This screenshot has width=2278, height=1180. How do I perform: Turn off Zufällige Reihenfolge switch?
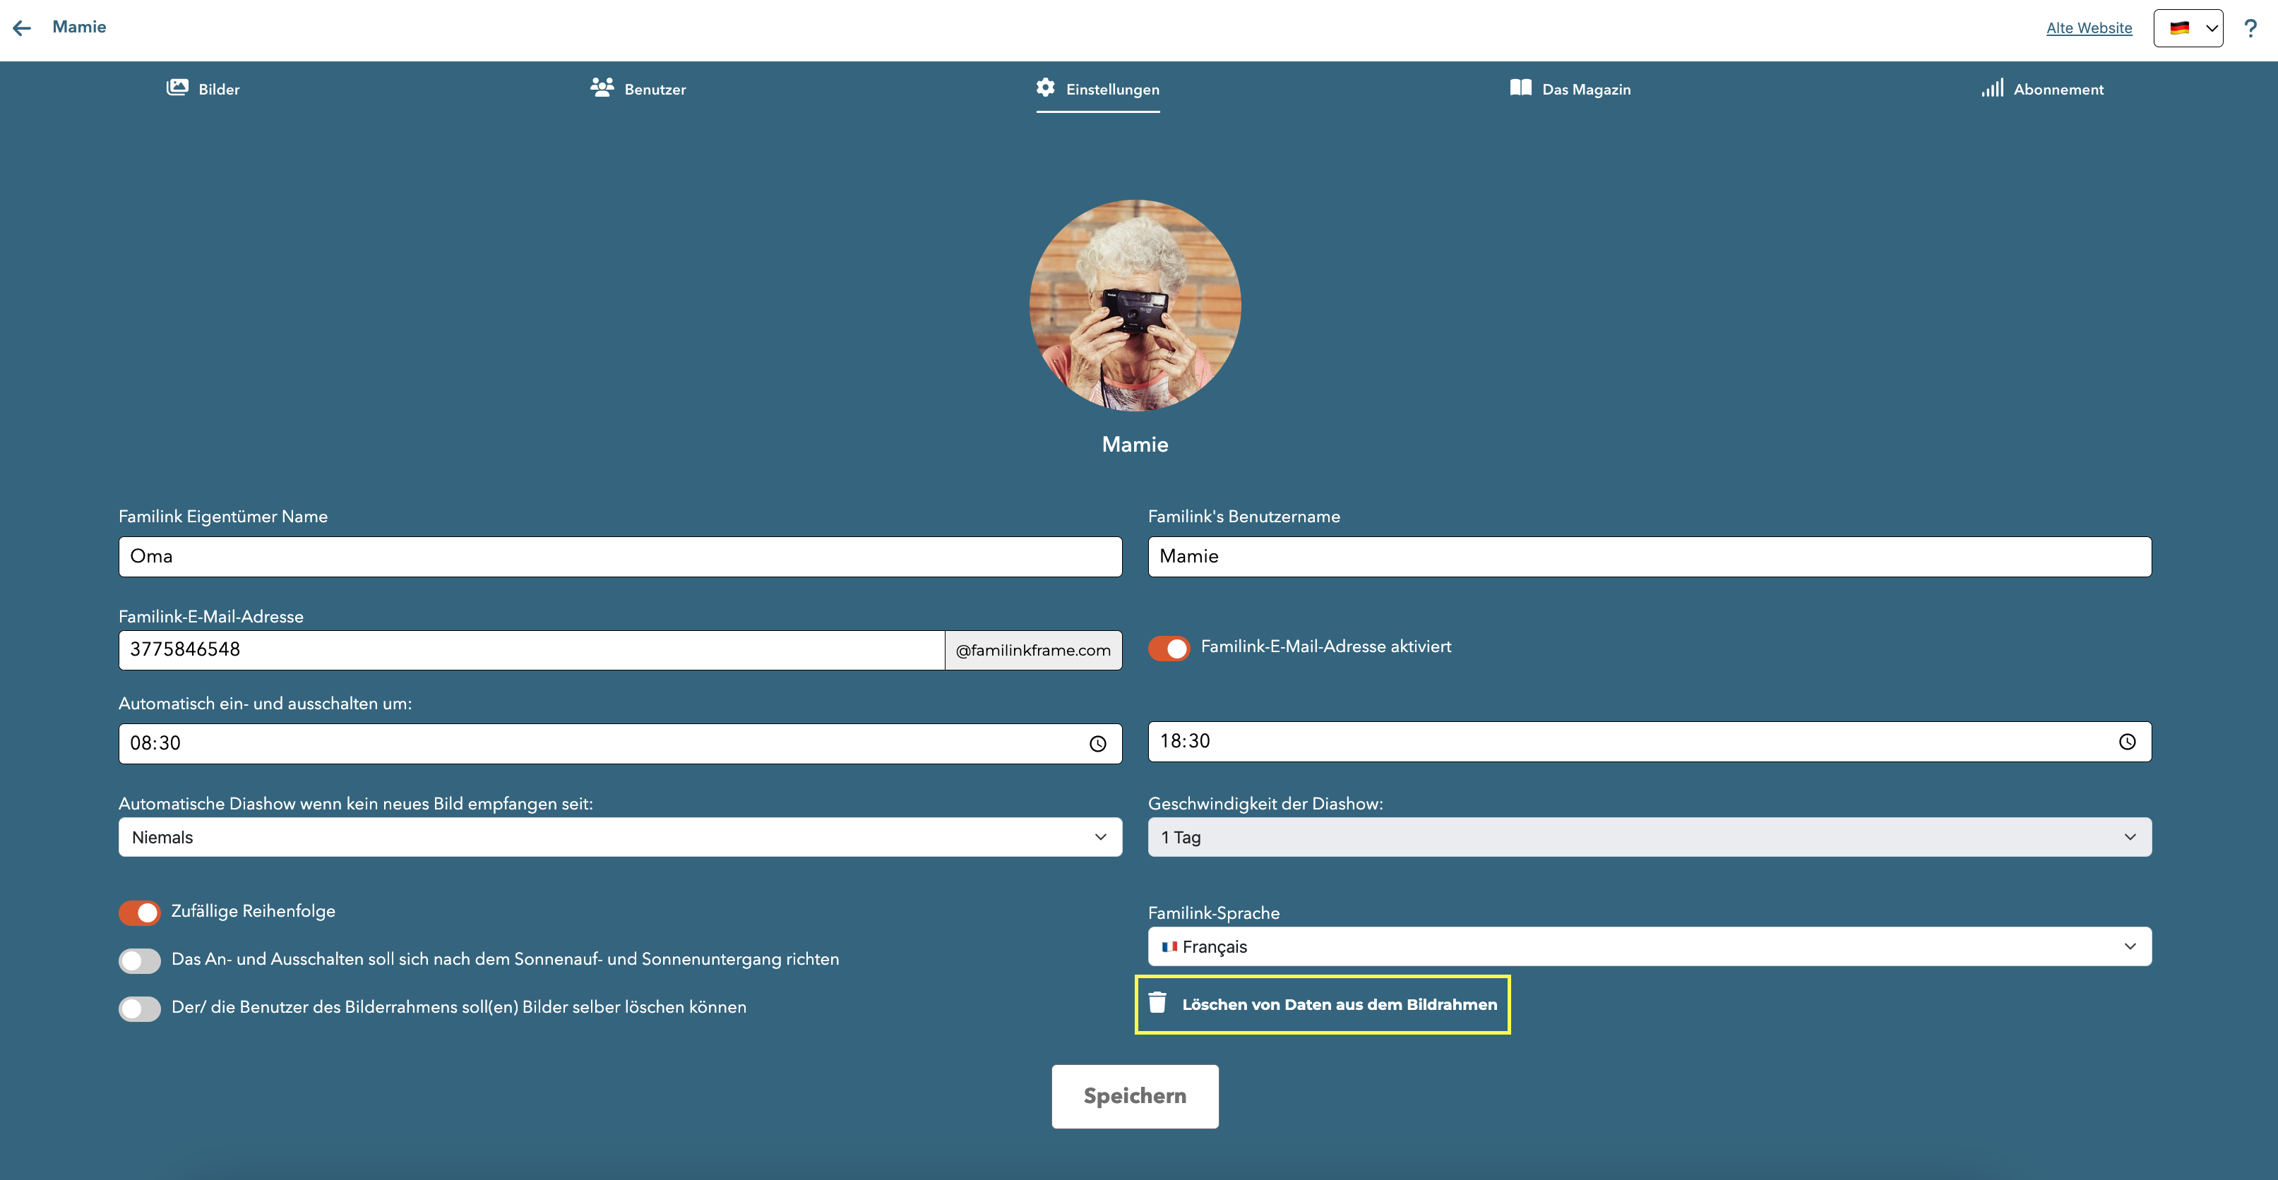click(x=140, y=913)
